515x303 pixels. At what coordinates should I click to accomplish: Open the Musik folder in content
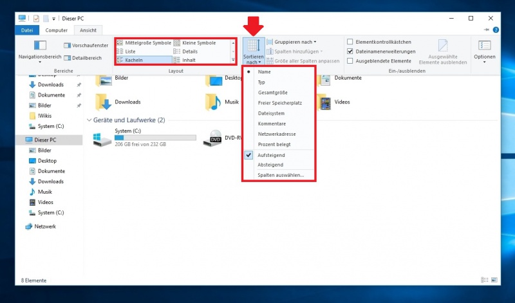click(x=222, y=102)
